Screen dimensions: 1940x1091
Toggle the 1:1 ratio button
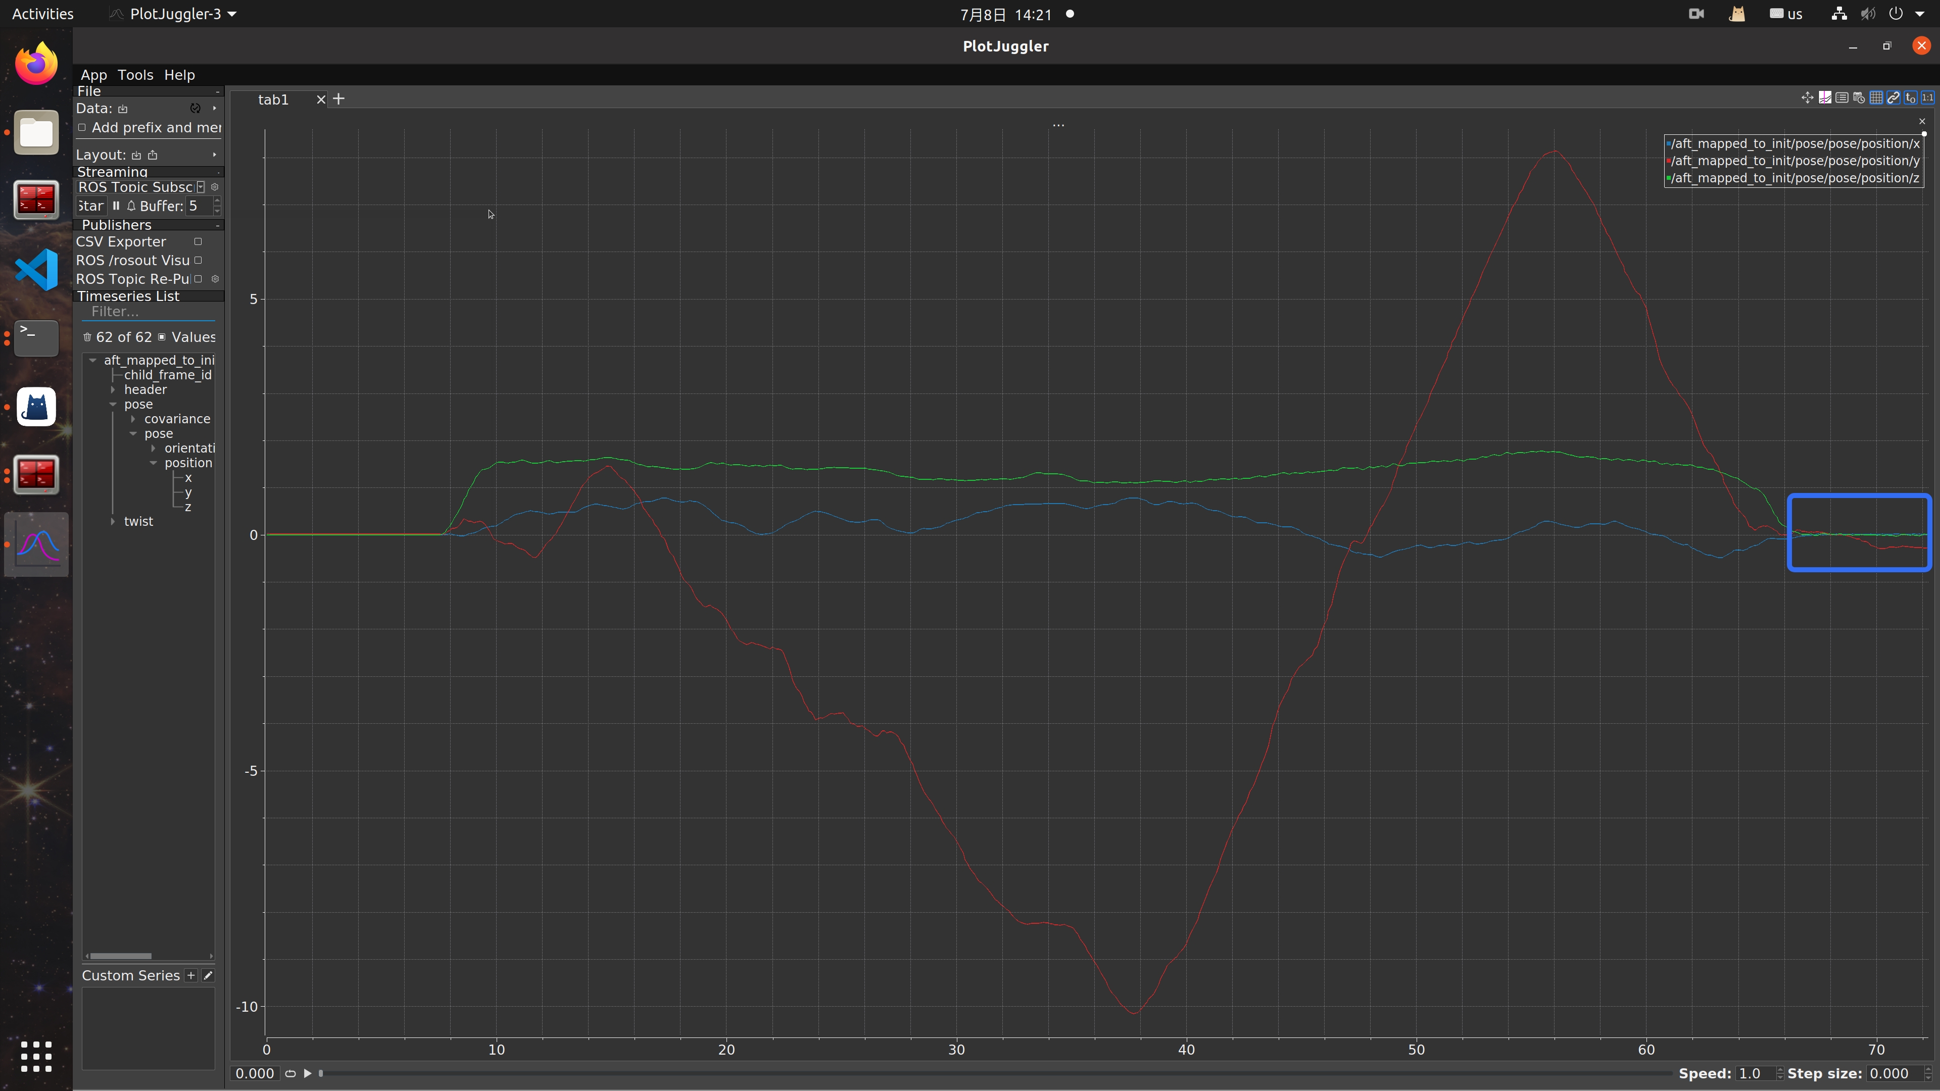[x=1928, y=98]
